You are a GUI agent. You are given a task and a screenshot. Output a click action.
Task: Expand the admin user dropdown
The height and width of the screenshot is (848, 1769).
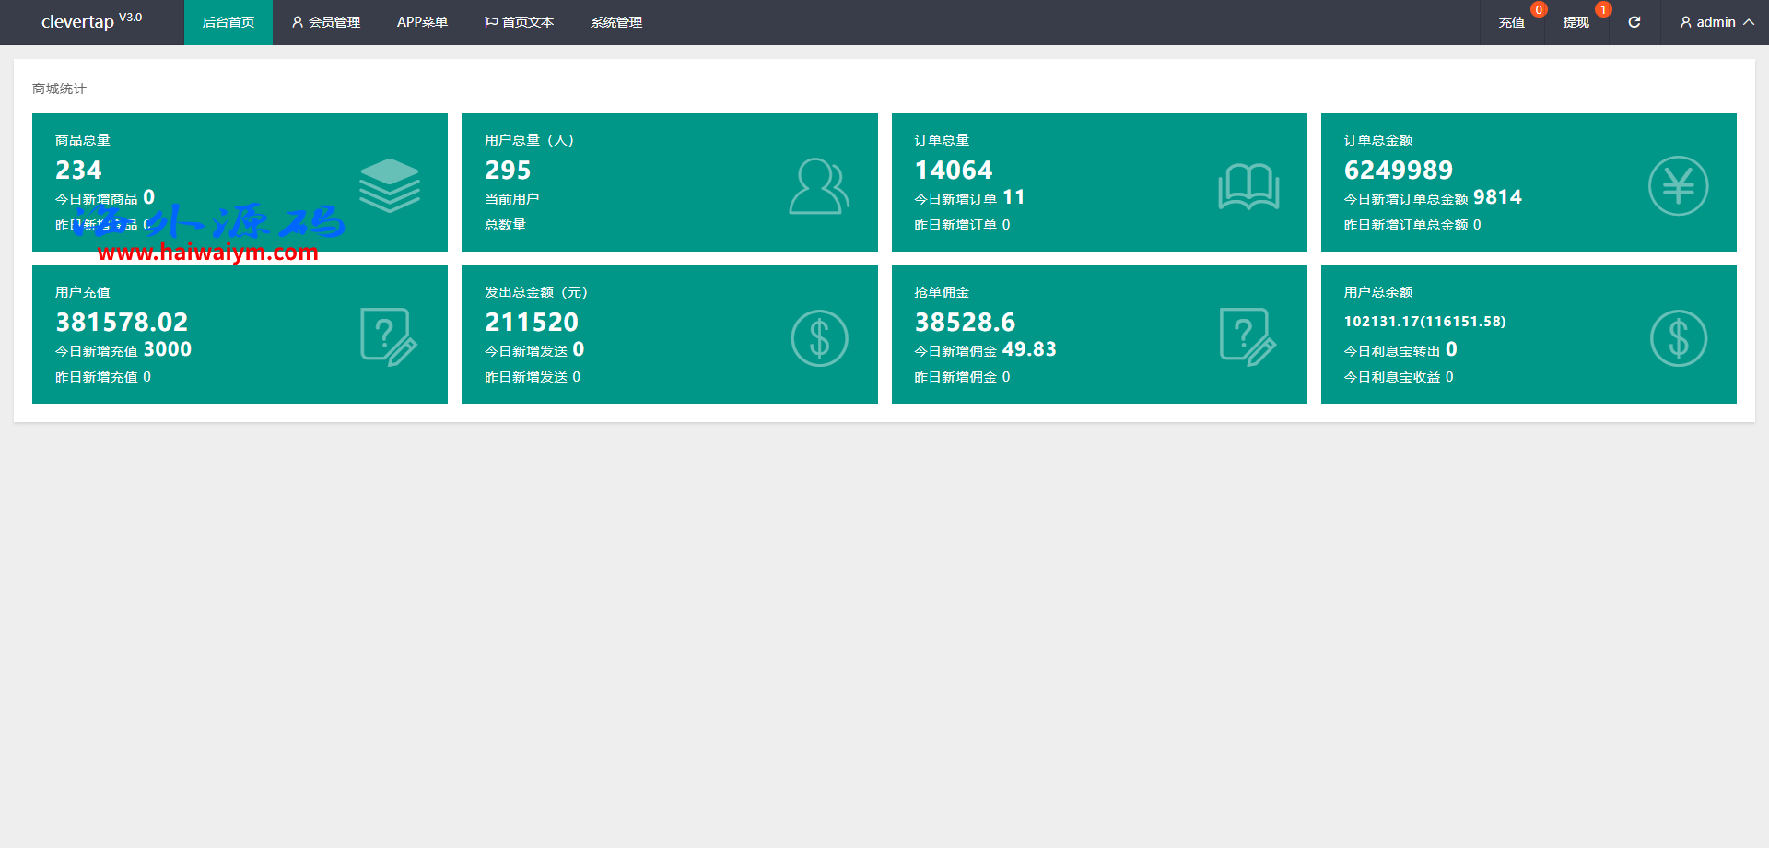click(x=1716, y=22)
